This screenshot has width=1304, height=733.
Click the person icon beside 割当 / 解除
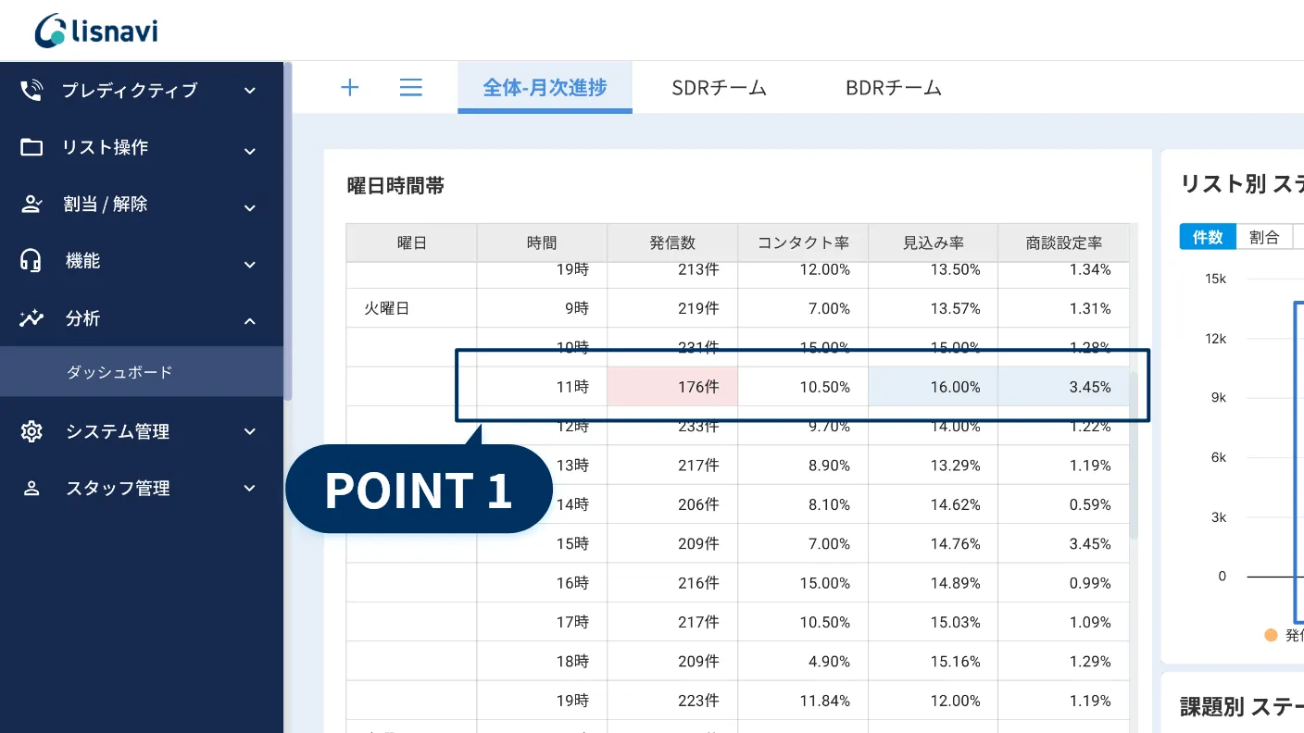pos(31,205)
